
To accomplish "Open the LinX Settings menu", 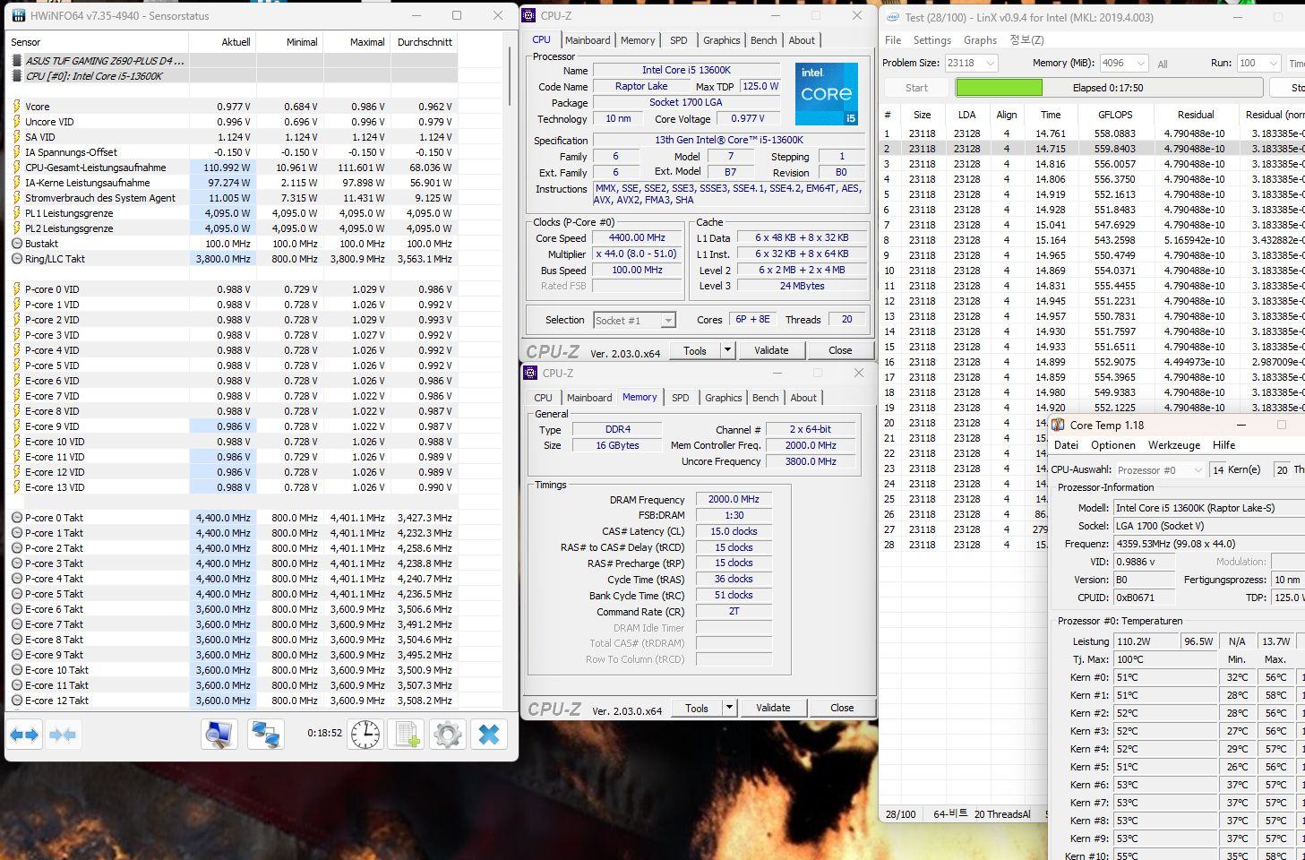I will pyautogui.click(x=932, y=40).
